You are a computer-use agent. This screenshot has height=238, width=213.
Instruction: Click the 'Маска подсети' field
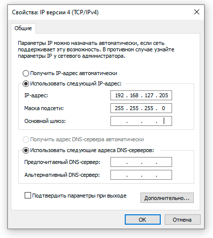[x=141, y=108]
